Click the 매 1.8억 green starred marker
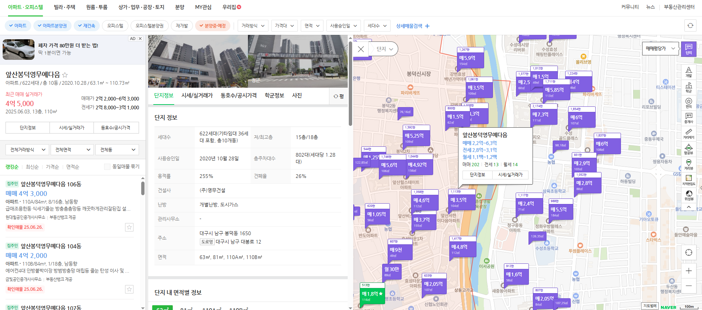The image size is (702, 310). point(372,294)
